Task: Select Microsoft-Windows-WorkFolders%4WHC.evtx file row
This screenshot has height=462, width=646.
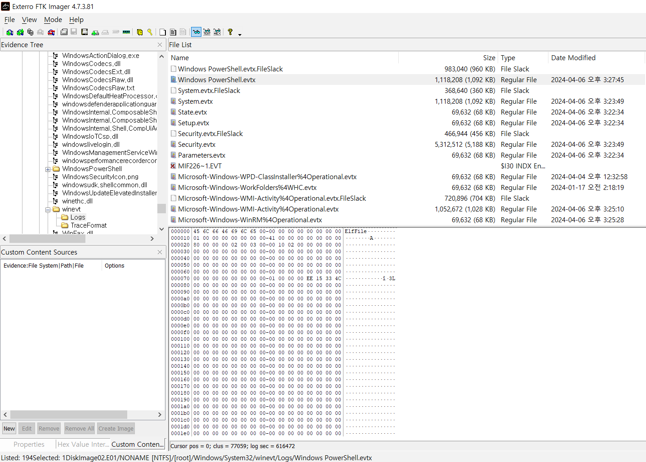Action: [x=407, y=188]
